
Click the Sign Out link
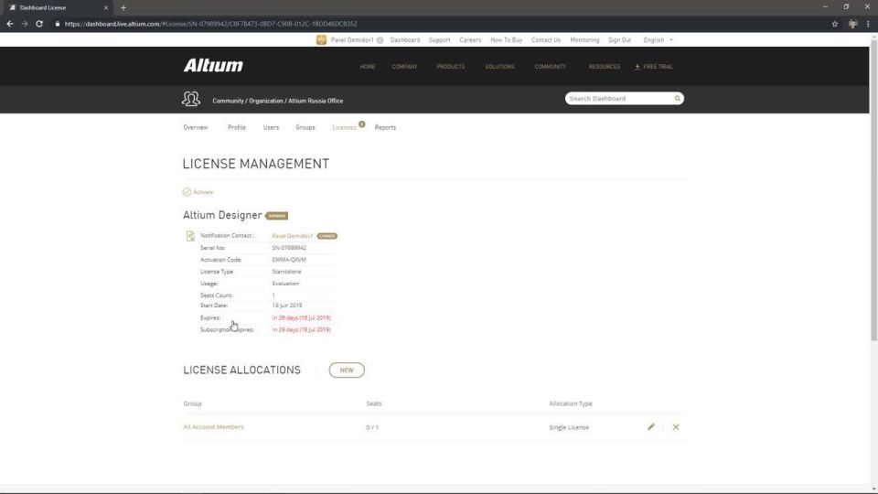620,40
